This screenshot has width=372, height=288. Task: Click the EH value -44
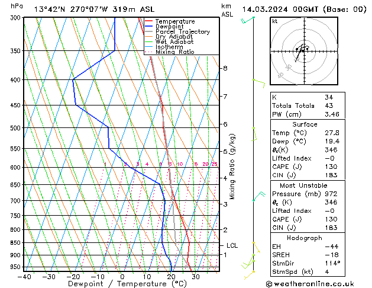[x=332, y=247]
